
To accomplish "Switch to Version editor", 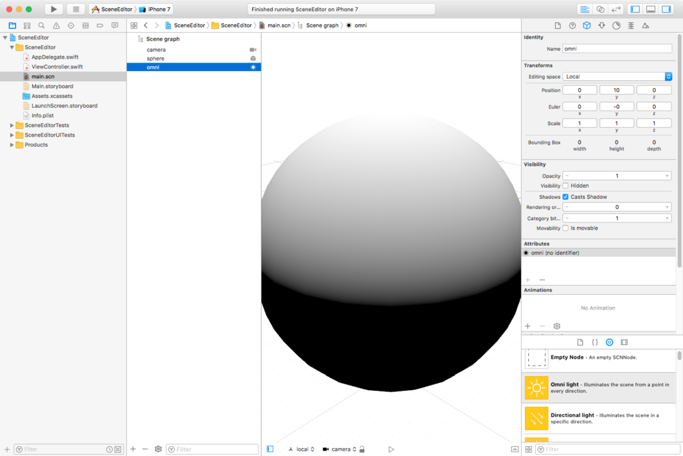I will (616, 9).
